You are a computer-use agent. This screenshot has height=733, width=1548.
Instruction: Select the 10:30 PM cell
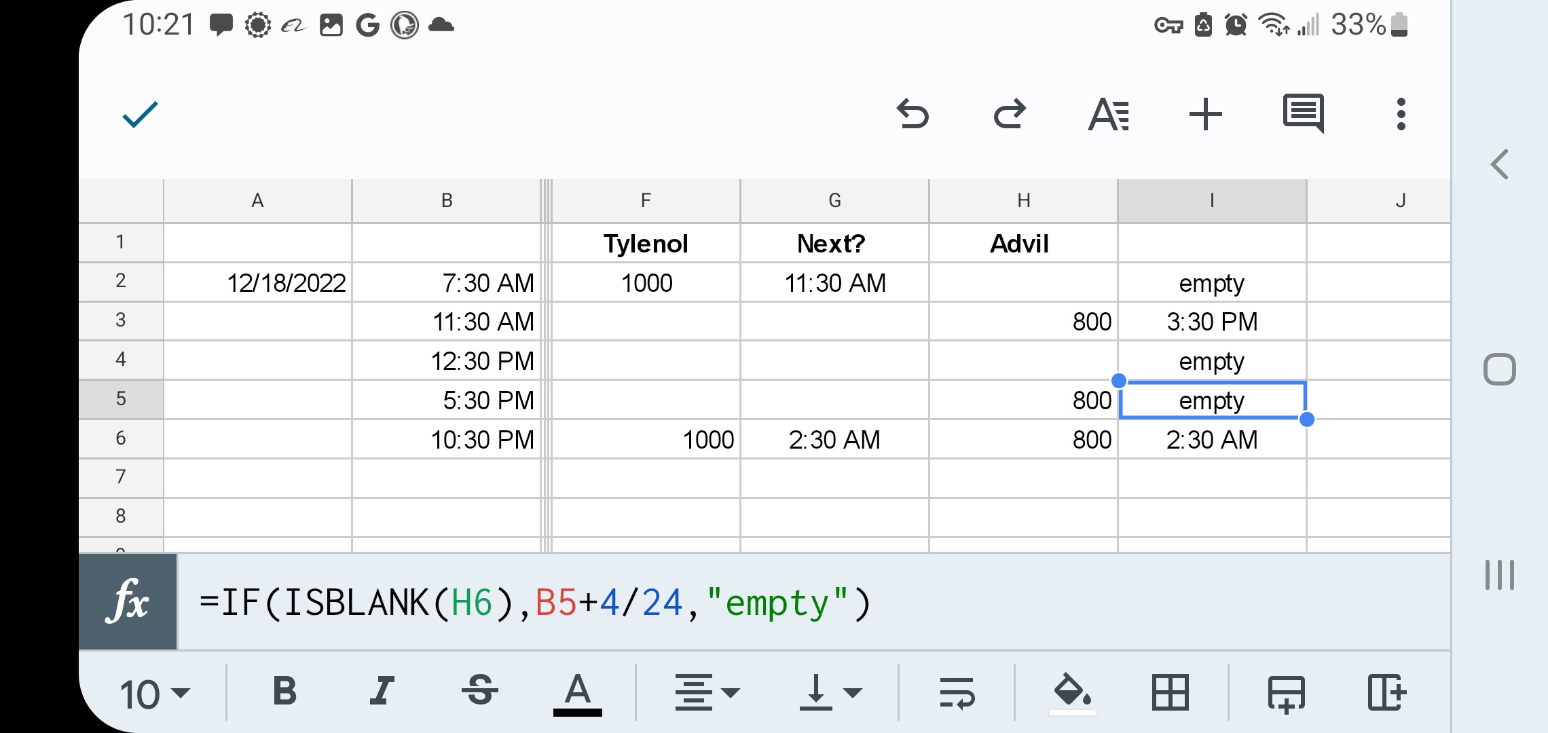click(x=446, y=439)
